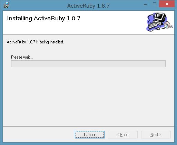The height and width of the screenshot is (145, 177).
Task: Click the monitor in the header graphic
Action: point(160,17)
